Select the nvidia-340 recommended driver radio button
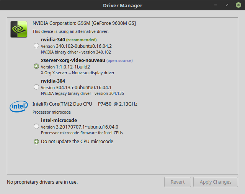Viewport: 245px width, 194px height. click(x=36, y=46)
